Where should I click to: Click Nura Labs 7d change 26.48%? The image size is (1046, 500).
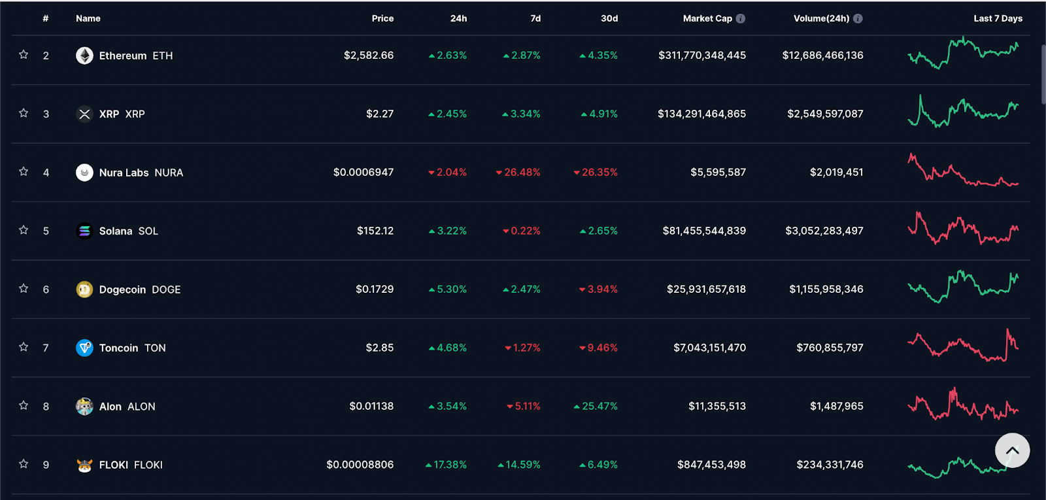tap(518, 172)
